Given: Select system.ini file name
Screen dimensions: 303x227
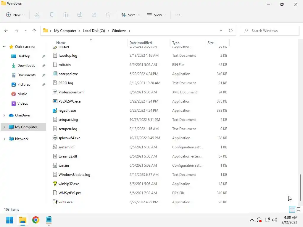Looking at the screenshot, I should 66,147.
